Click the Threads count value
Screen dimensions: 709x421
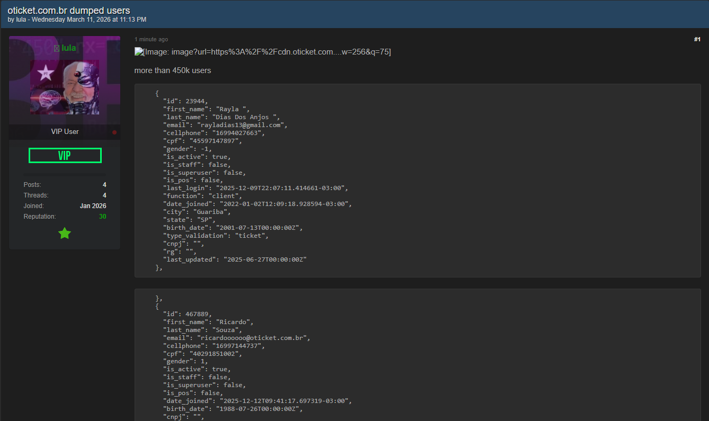pos(104,195)
